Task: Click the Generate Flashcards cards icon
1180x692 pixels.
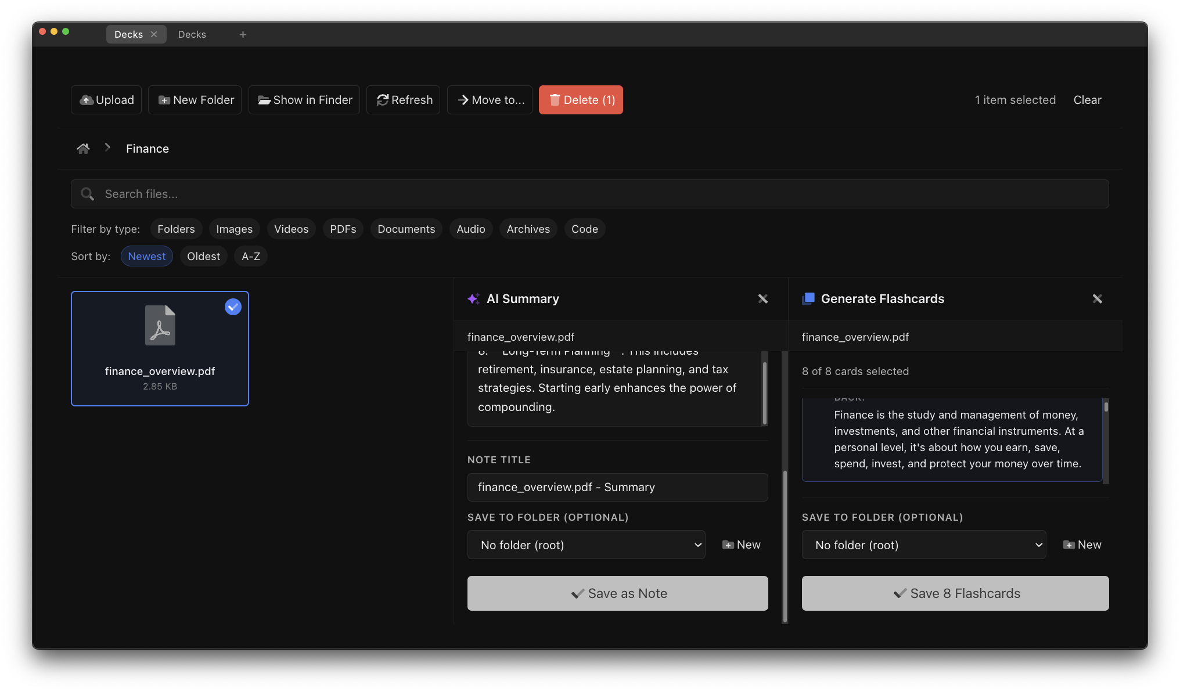Action: click(x=808, y=298)
